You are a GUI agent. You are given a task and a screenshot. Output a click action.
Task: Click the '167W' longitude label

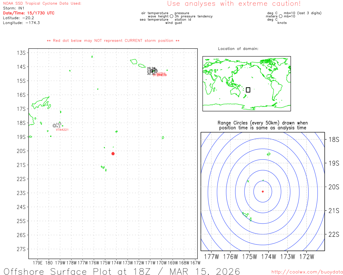pyautogui.click(x=195, y=263)
